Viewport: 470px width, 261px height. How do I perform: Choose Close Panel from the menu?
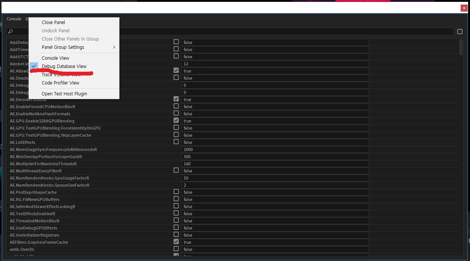(x=53, y=23)
